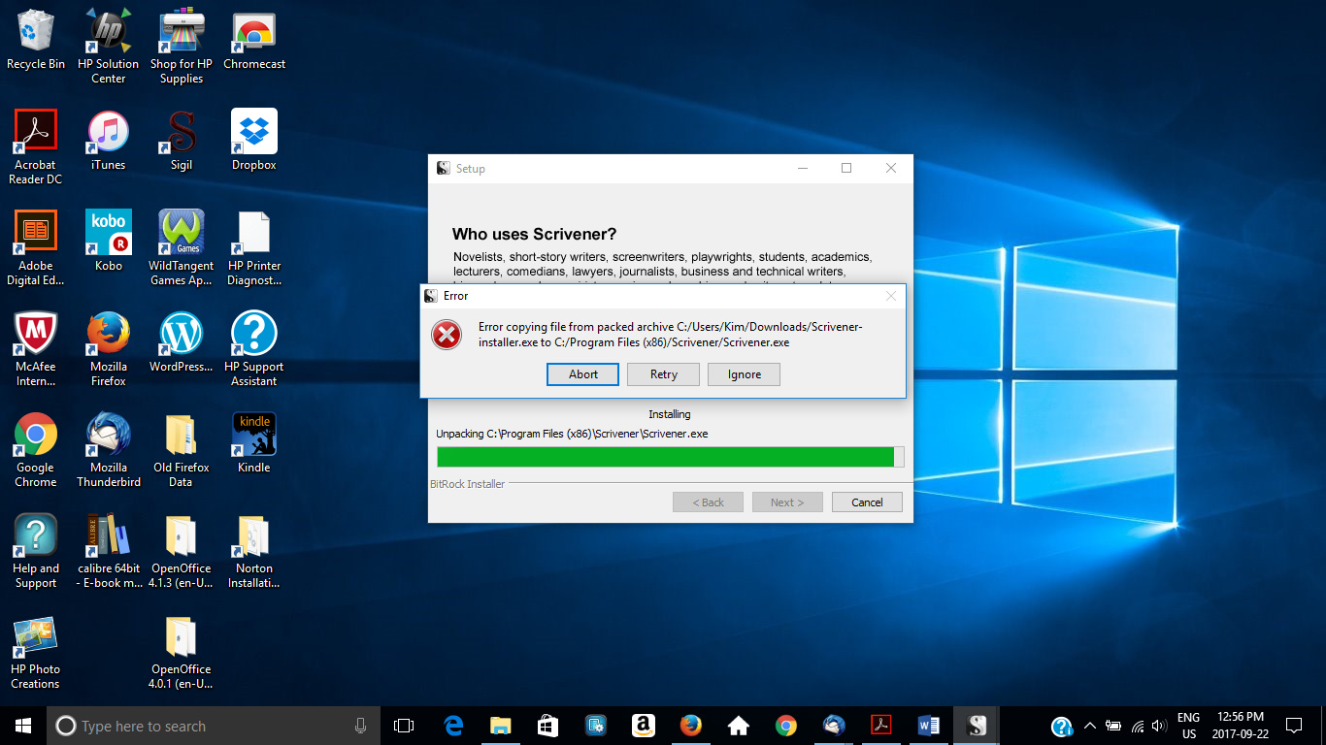Click the red error icon in dialog
Screen dimensions: 1326x745
(447, 336)
